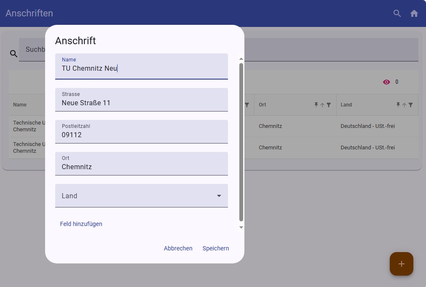Focus the Strasse input field
Image resolution: width=426 pixels, height=287 pixels.
(x=142, y=100)
